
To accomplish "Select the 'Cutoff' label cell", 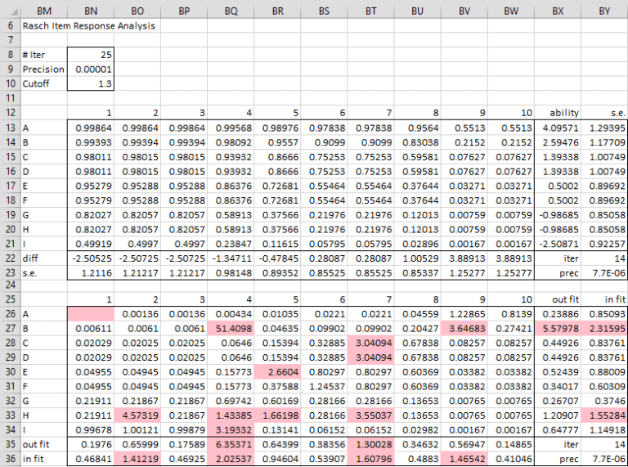I will (x=43, y=83).
